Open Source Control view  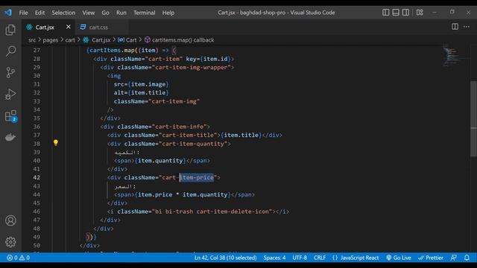pos(10,72)
